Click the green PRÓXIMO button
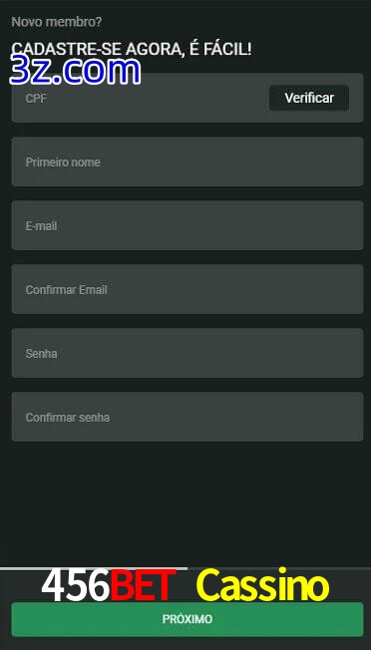Viewport: 371px width, 650px height. click(x=187, y=619)
